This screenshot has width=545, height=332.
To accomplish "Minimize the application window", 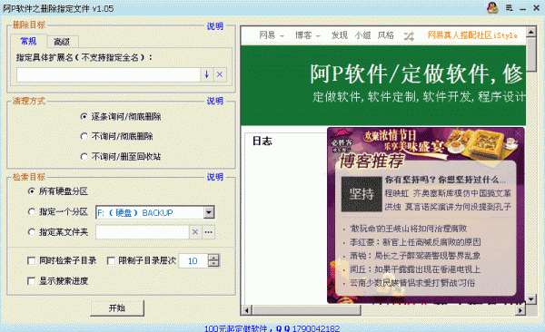I will 523,8.
